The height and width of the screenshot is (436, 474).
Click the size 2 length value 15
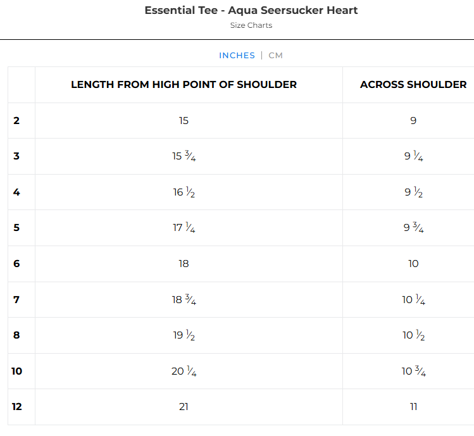(184, 120)
